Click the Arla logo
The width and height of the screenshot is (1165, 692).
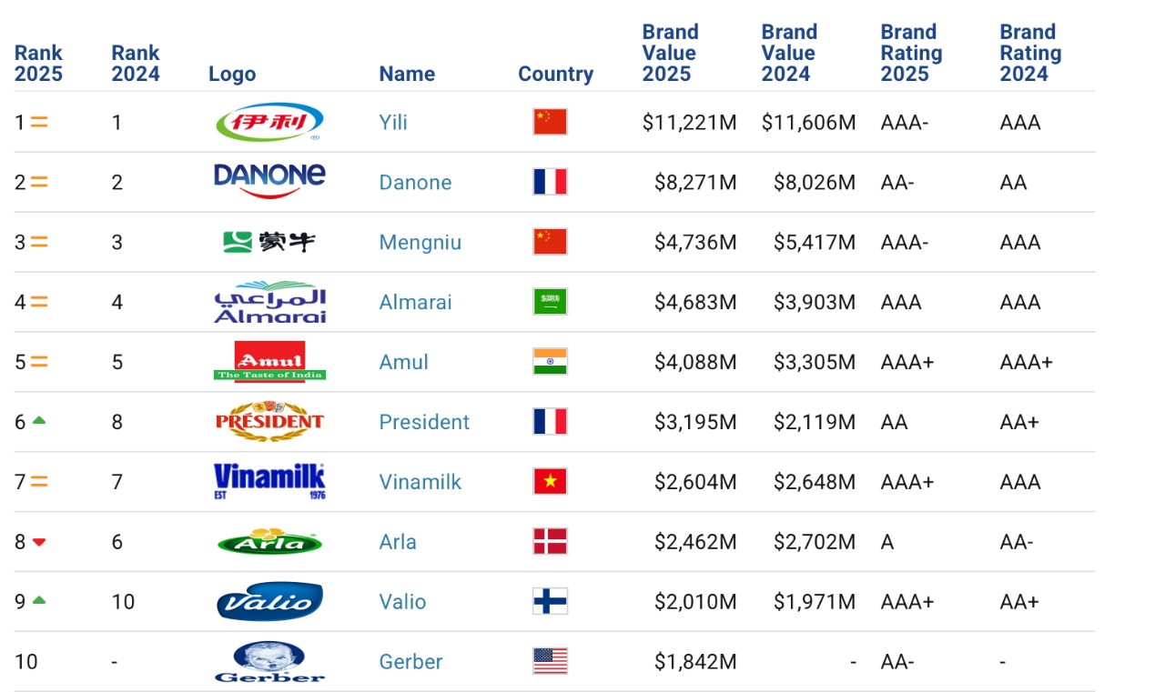click(x=269, y=541)
